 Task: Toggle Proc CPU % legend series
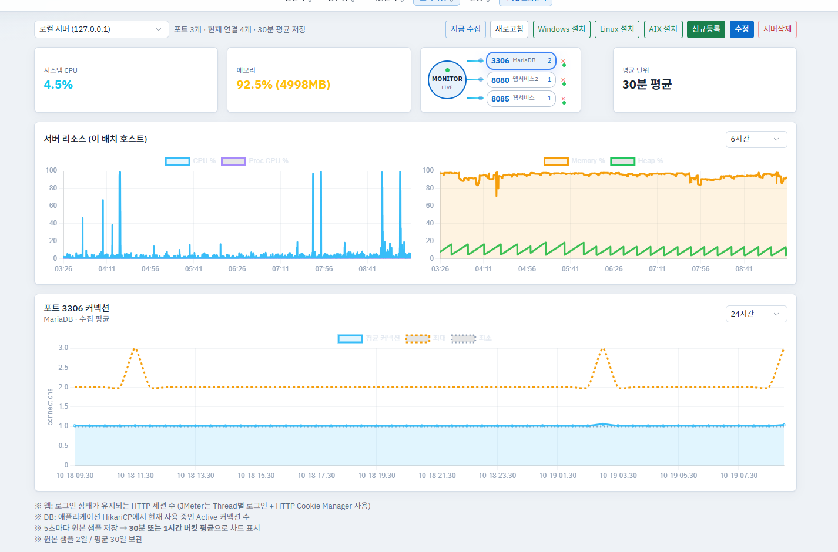coord(254,161)
